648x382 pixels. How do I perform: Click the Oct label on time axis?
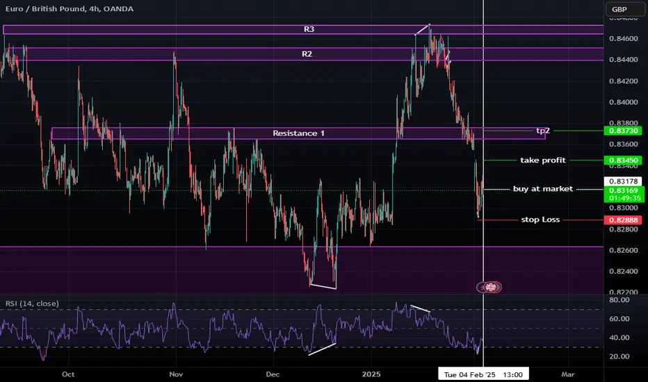point(68,374)
